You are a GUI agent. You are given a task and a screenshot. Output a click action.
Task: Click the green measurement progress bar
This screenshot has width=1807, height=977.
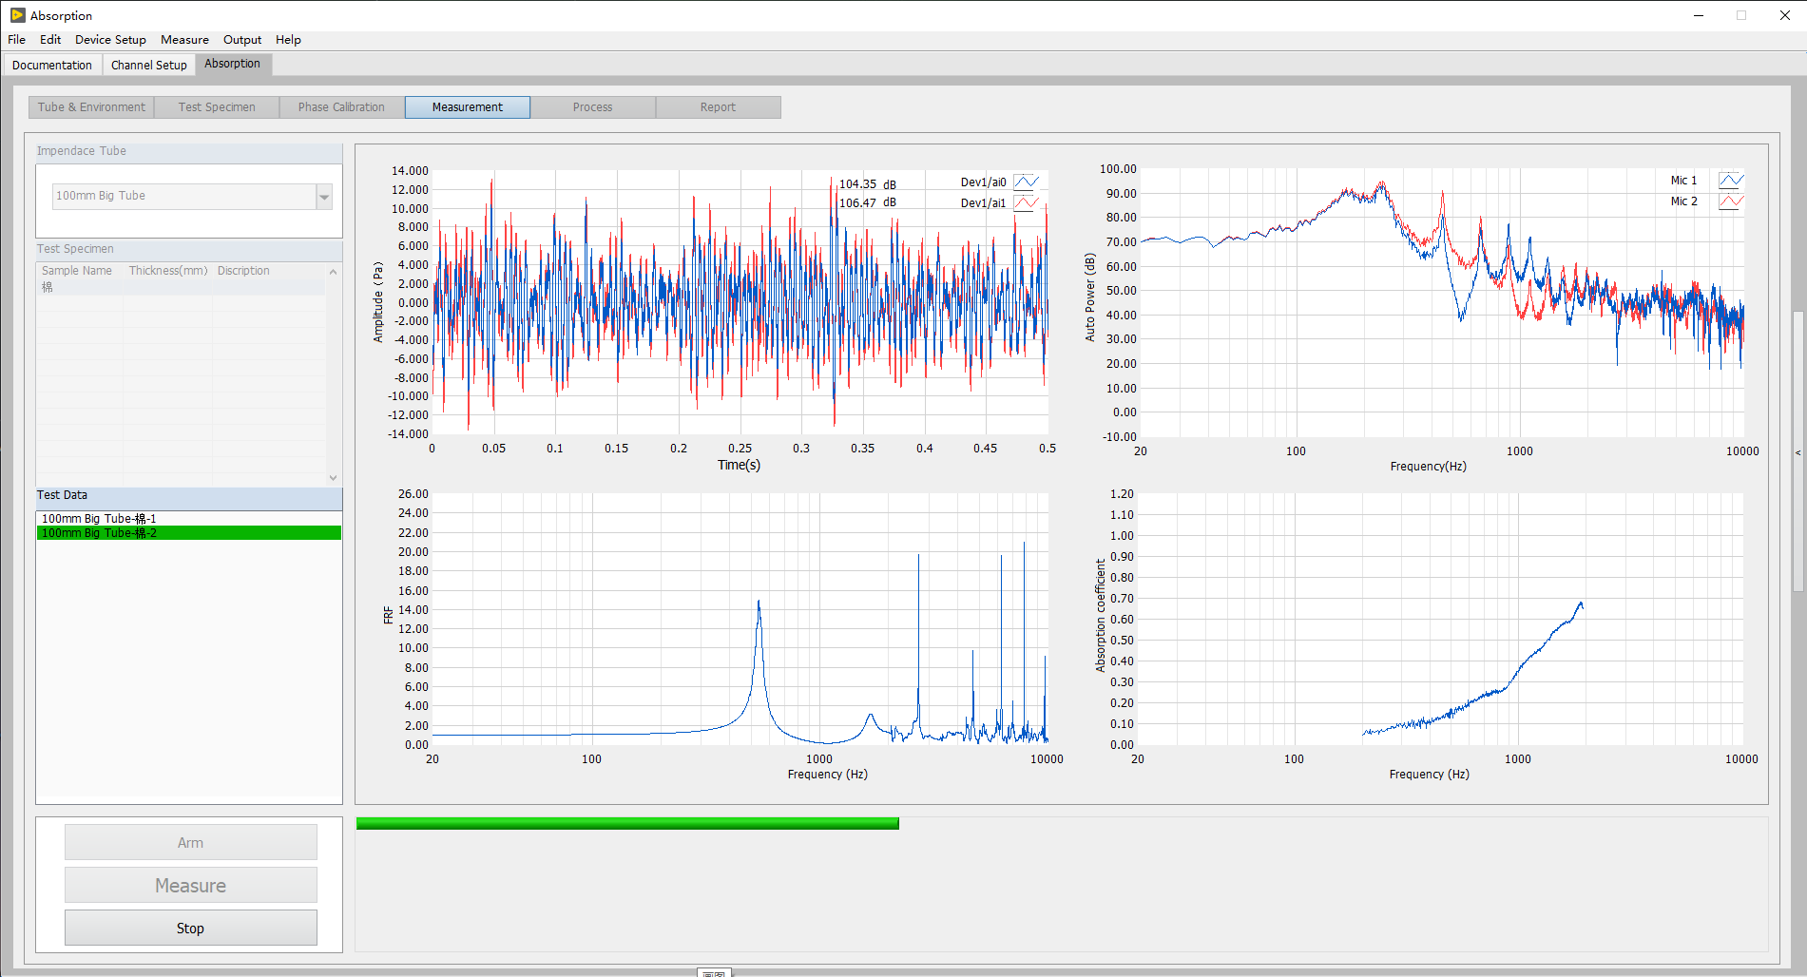pyautogui.click(x=627, y=824)
